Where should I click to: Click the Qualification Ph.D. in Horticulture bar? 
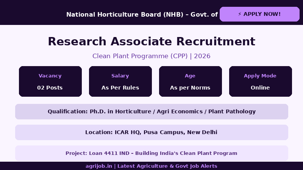[152, 111]
